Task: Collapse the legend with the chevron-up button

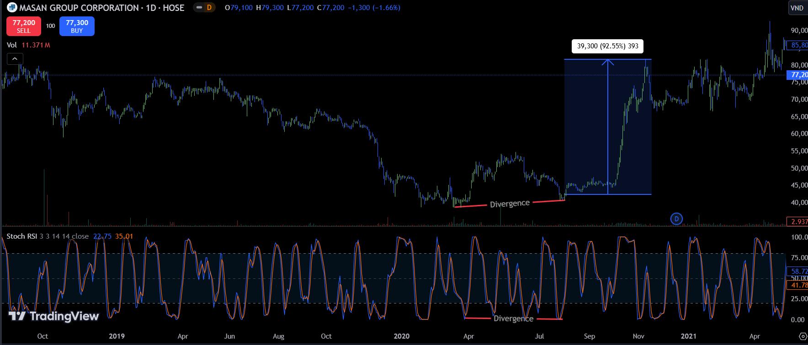Action: point(15,59)
